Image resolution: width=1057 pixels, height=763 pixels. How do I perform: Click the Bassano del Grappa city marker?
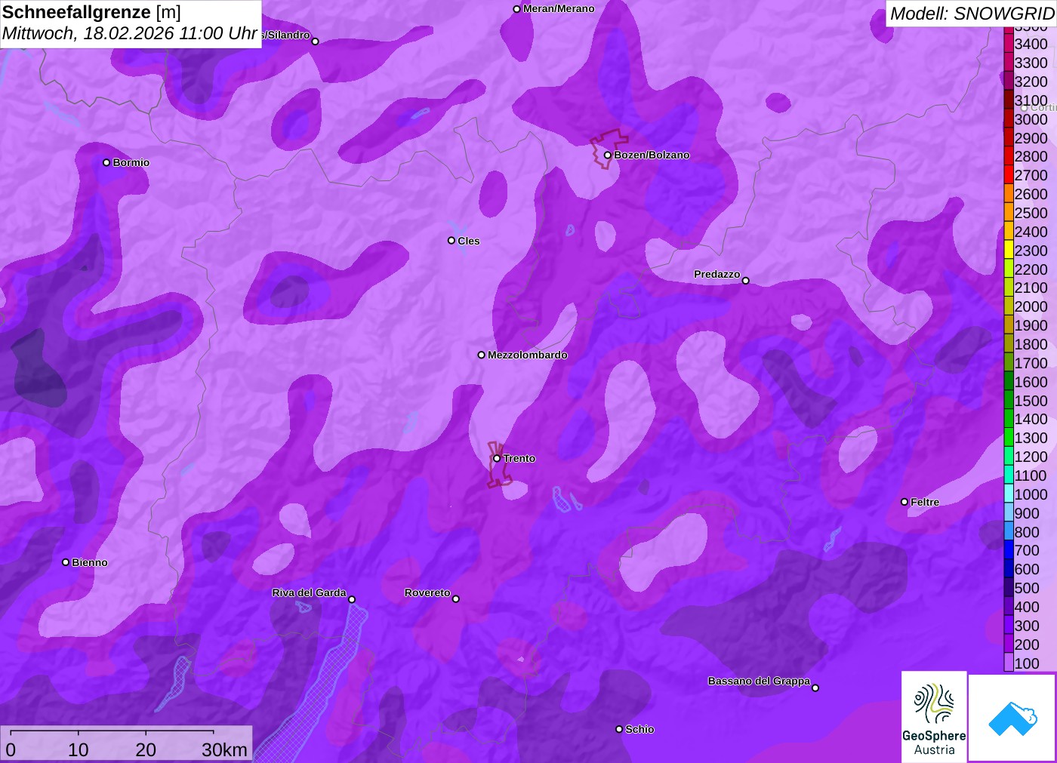pyautogui.click(x=815, y=688)
